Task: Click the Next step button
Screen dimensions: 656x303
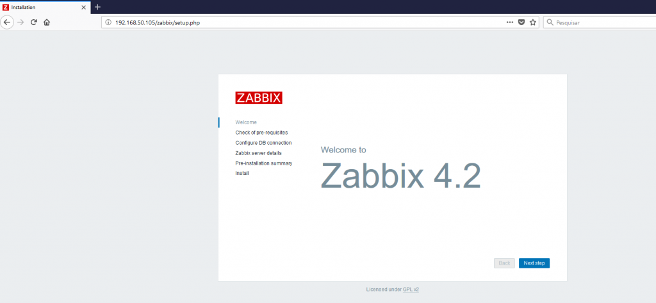Action: pos(534,263)
